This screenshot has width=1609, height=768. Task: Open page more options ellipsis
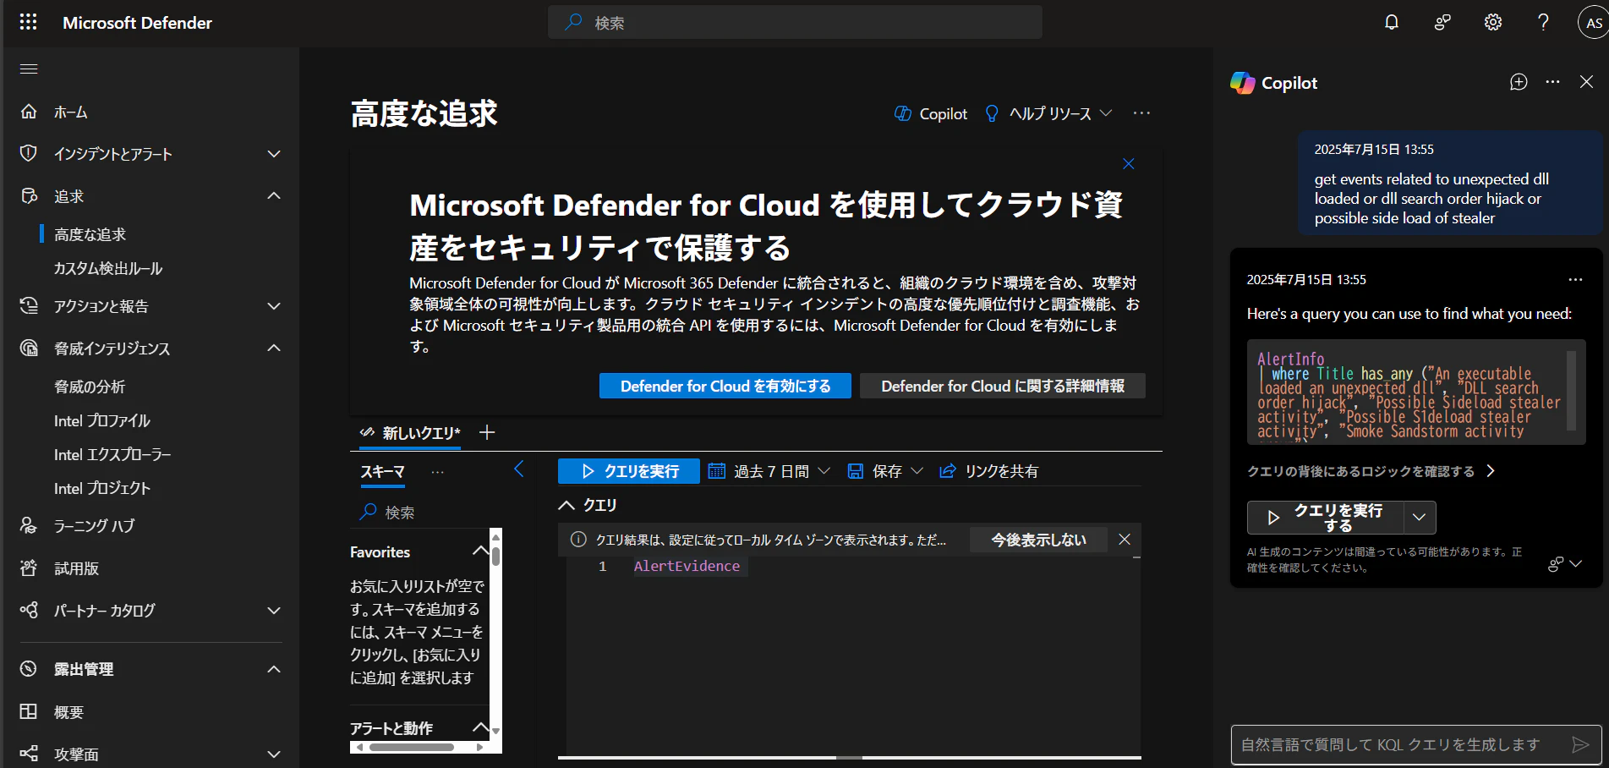click(x=1141, y=112)
